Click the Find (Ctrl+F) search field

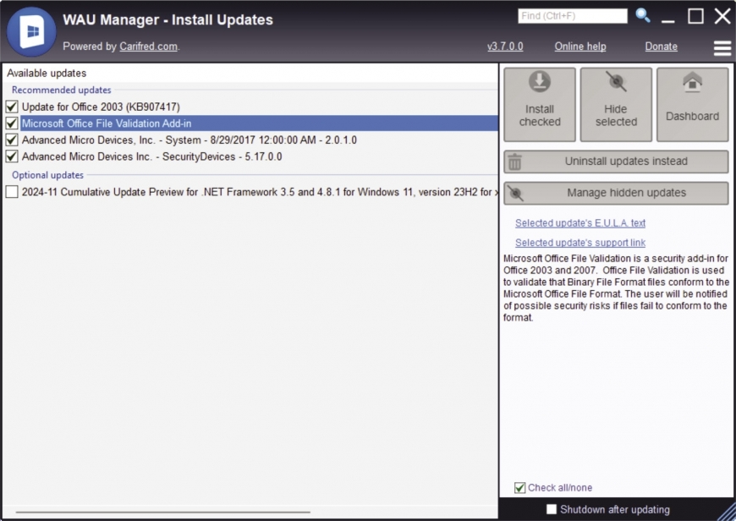573,16
